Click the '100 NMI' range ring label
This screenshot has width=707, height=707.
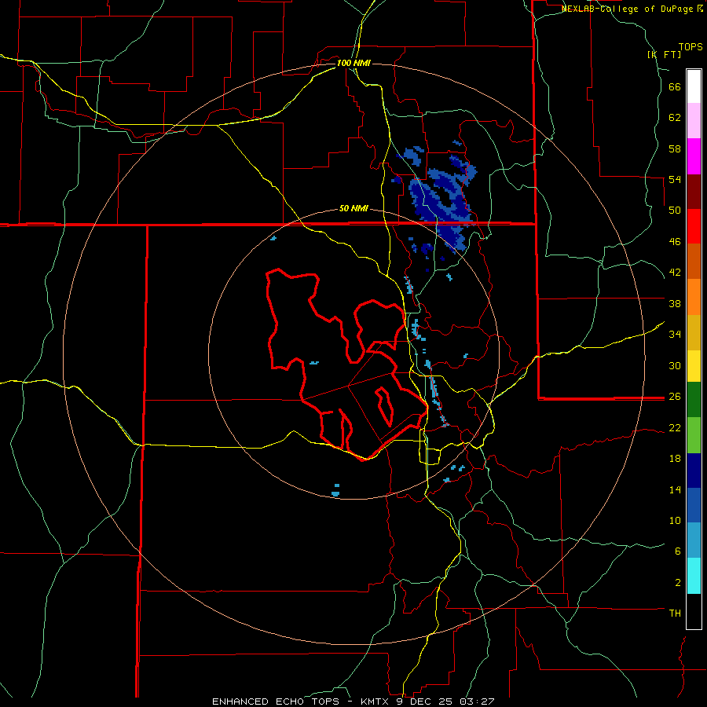(353, 63)
